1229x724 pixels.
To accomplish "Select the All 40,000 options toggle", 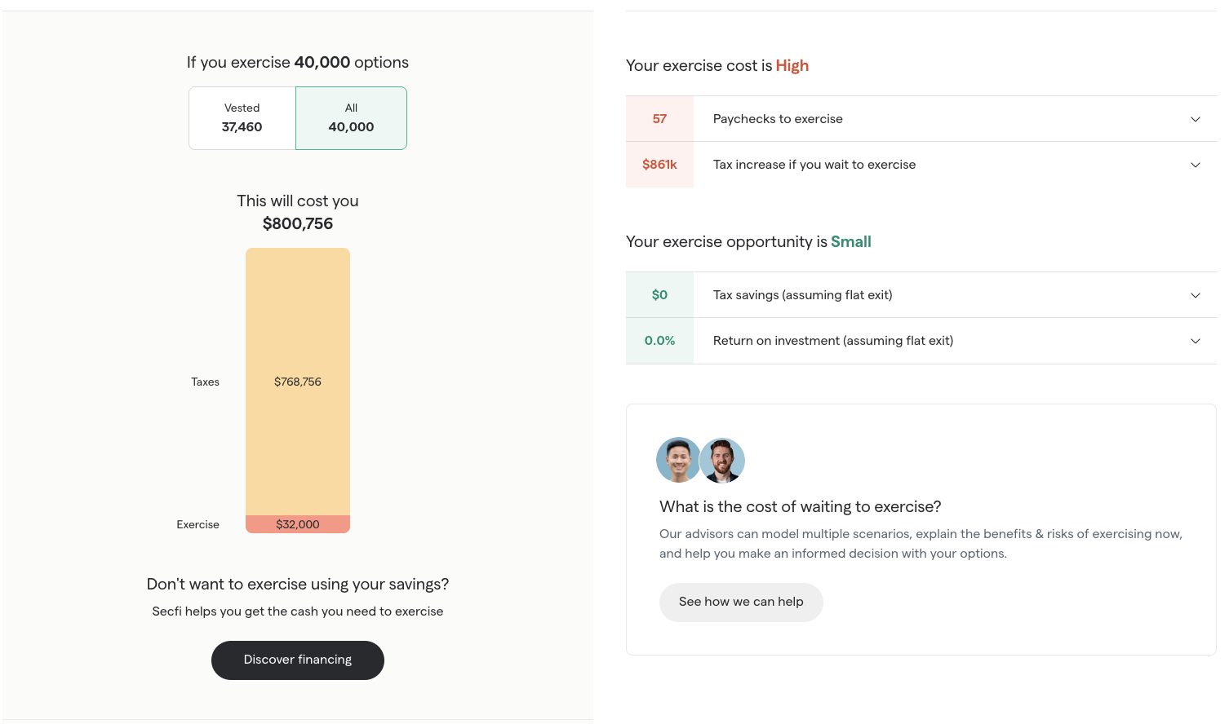I will pyautogui.click(x=351, y=118).
